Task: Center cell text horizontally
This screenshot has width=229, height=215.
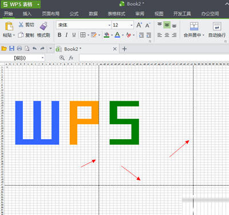Action: [x=167, y=35]
